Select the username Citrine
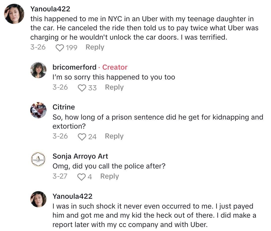The image size is (271, 231). click(x=64, y=107)
